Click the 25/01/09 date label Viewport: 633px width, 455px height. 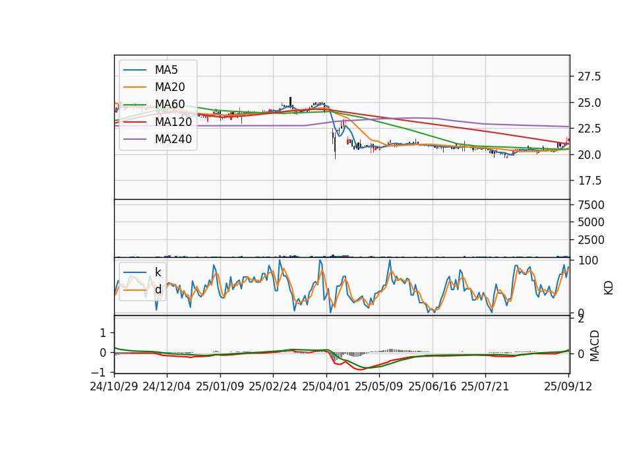point(220,386)
